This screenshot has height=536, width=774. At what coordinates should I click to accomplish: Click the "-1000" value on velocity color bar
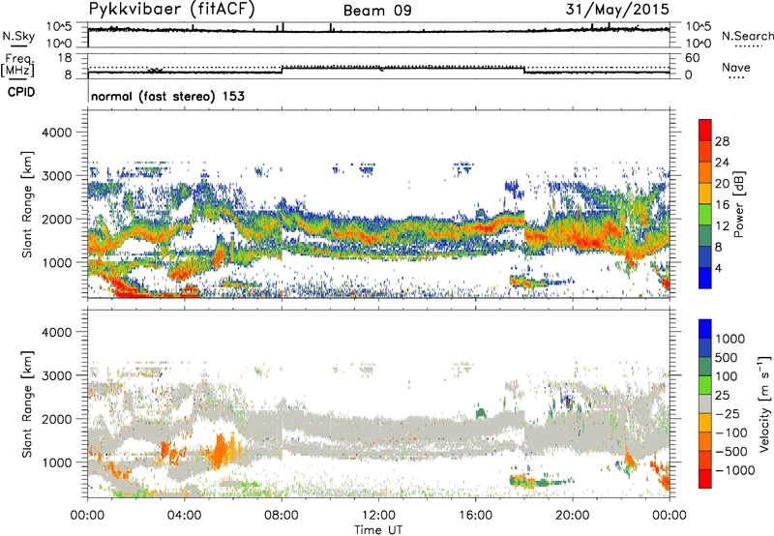(734, 470)
